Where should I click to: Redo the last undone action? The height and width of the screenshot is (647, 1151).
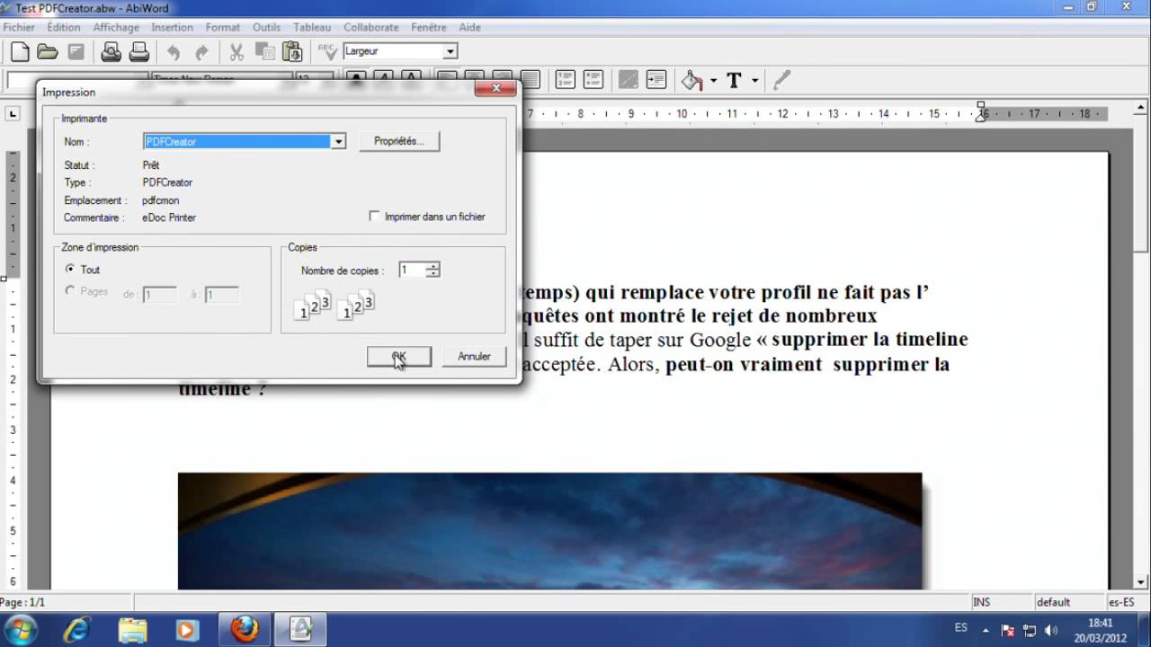(x=201, y=52)
